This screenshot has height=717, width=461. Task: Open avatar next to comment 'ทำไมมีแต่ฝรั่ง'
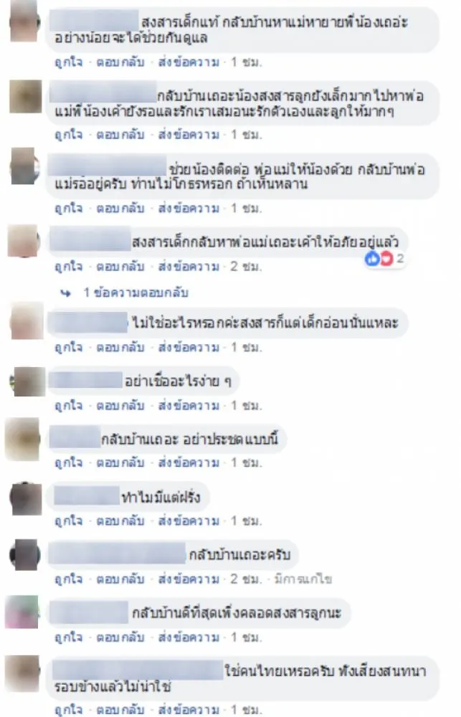26,498
